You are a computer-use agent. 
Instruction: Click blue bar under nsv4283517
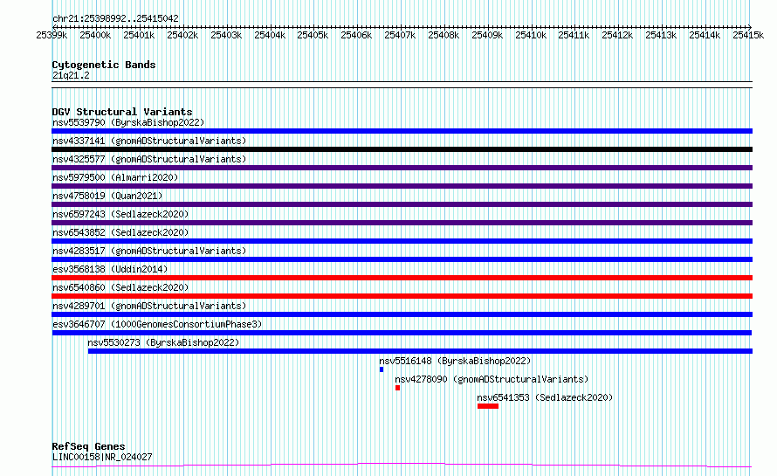pos(402,259)
